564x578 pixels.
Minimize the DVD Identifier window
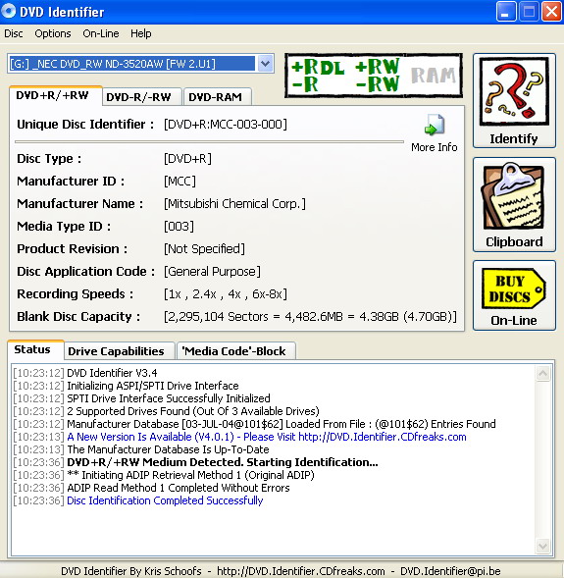coord(506,12)
